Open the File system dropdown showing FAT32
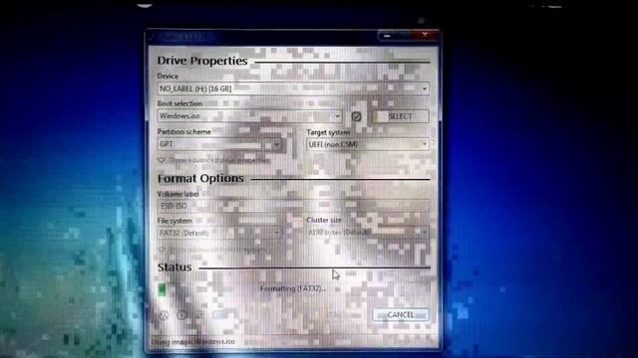Screen dimensions: 638x358 pos(219,233)
